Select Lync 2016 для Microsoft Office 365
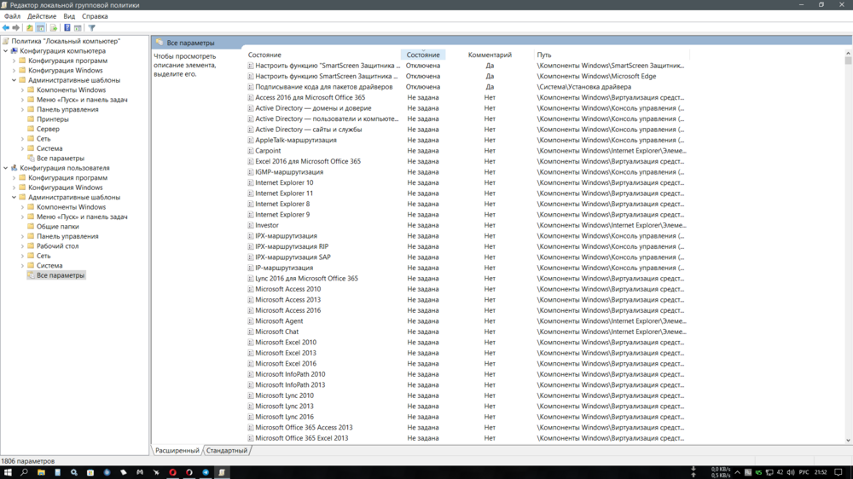The image size is (853, 479). [x=467, y=279]
